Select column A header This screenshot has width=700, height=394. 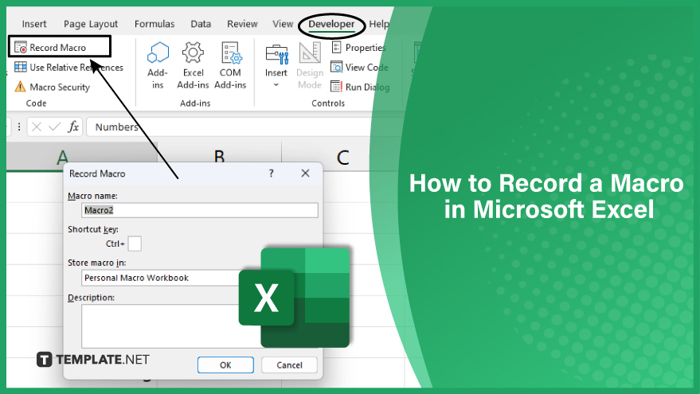(82, 157)
